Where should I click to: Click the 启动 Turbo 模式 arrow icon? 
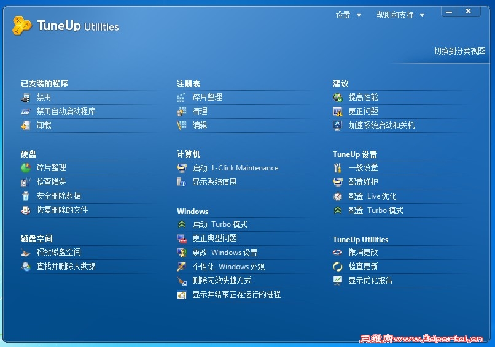click(x=182, y=224)
